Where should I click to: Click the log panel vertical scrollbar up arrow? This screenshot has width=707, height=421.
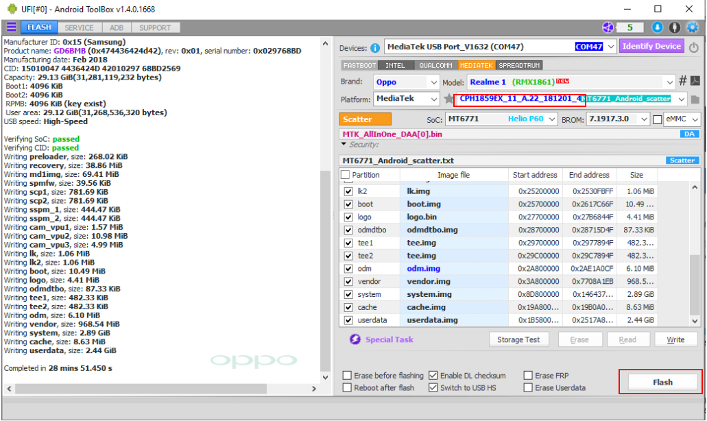(325, 44)
